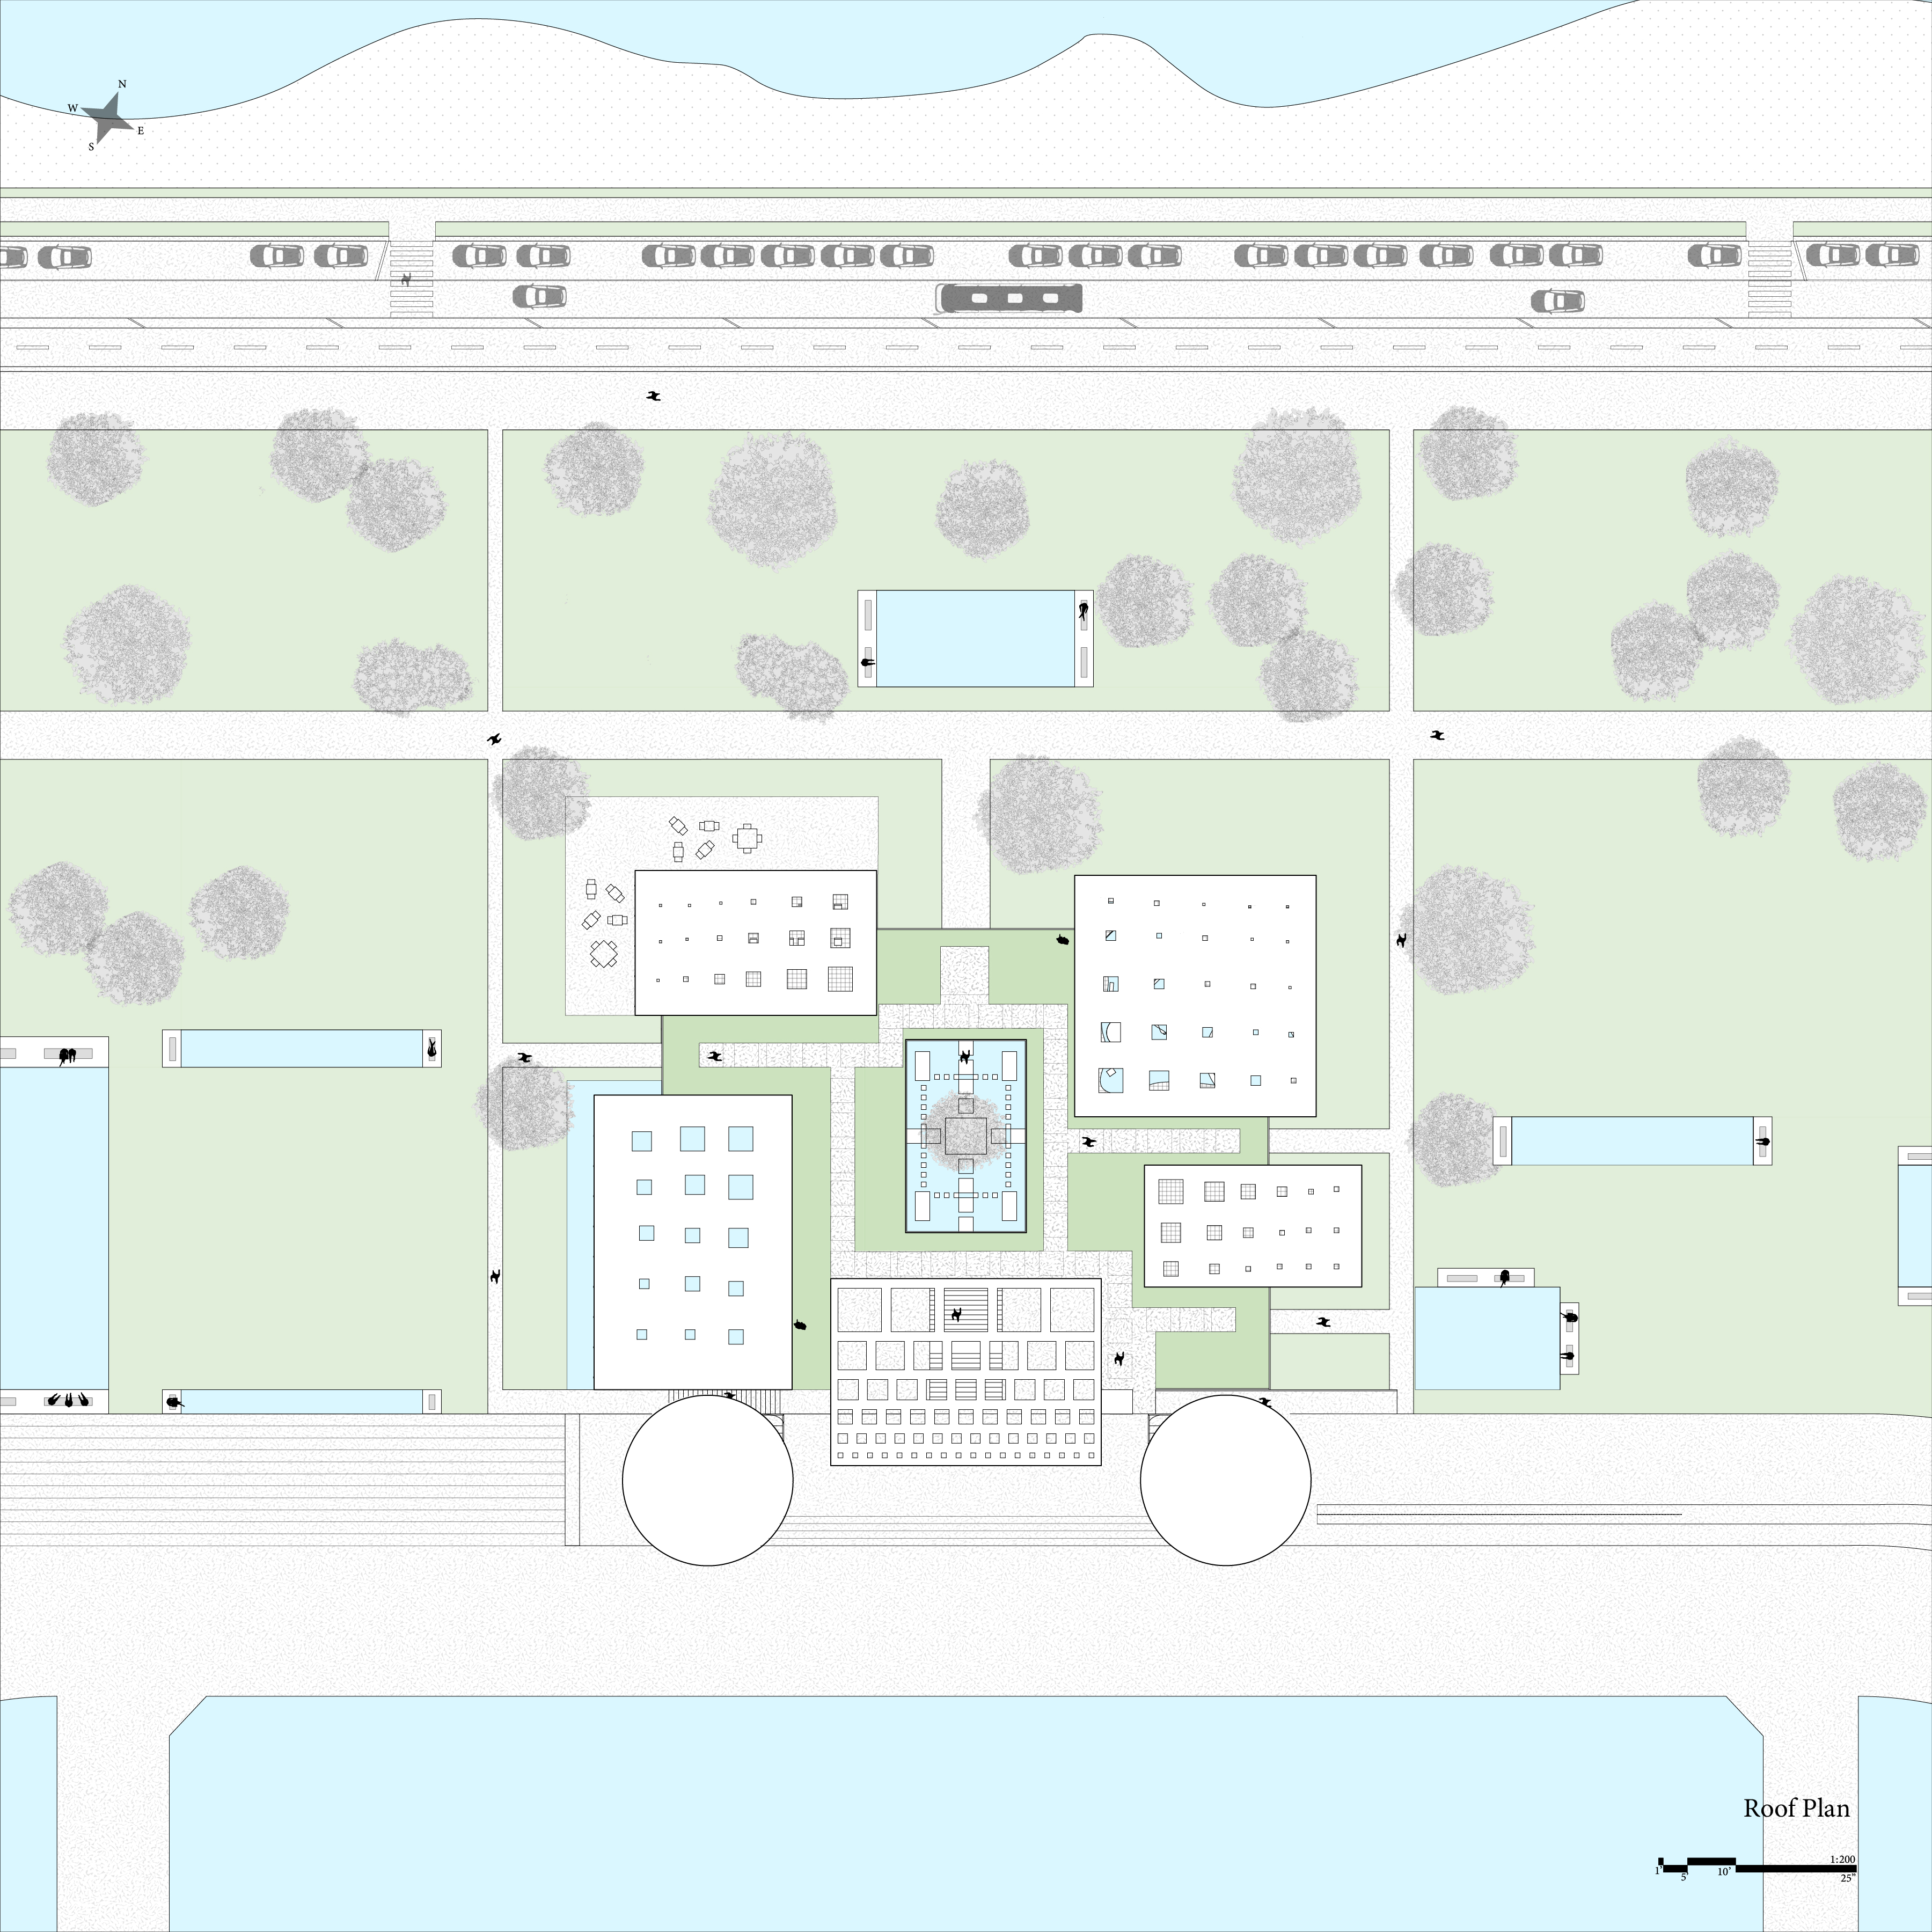1932x1932 pixels.
Task: Click the right circular roof
Action: pos(1225,1480)
